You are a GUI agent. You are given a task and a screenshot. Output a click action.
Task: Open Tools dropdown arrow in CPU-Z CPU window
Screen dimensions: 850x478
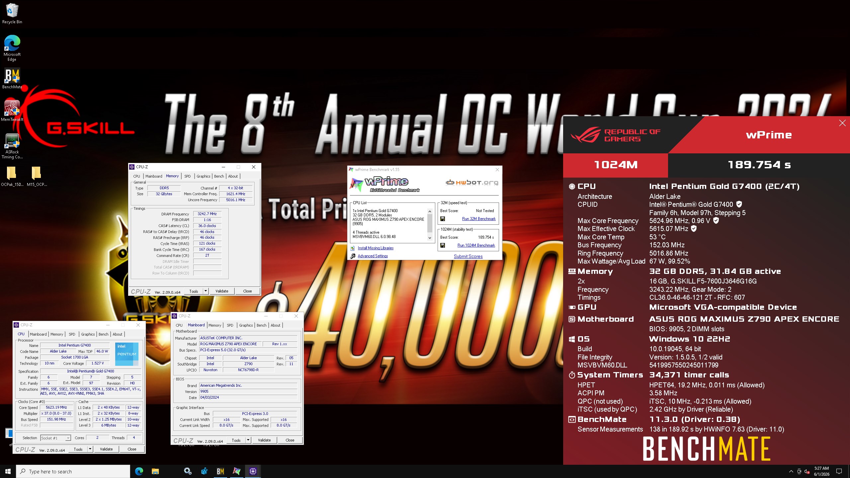90,449
